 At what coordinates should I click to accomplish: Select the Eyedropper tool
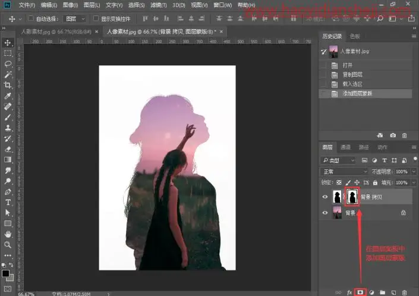click(x=8, y=96)
